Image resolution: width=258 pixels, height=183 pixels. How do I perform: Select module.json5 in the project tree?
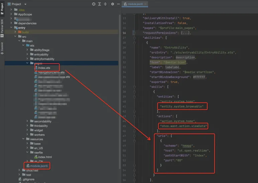39,166
